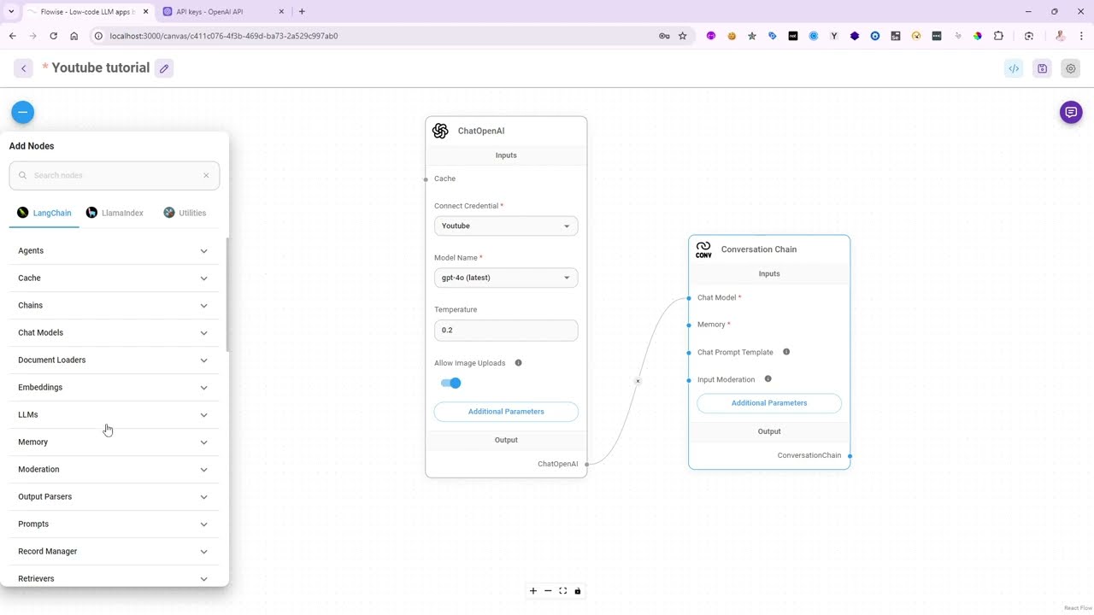Image resolution: width=1094 pixels, height=615 pixels.
Task: Switch to the API keys OpenAI tab
Action: (222, 12)
